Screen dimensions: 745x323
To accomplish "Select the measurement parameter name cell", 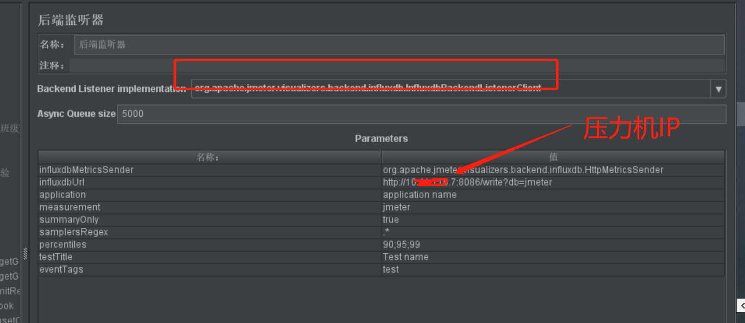I will [210, 207].
